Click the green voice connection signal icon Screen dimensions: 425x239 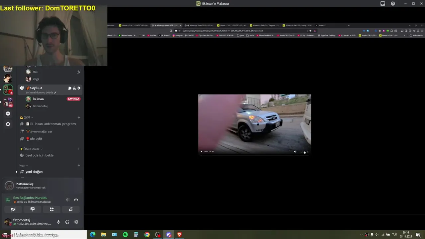point(8,199)
